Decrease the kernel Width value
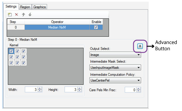The width and height of the screenshot is (182, 111). coord(40,91)
